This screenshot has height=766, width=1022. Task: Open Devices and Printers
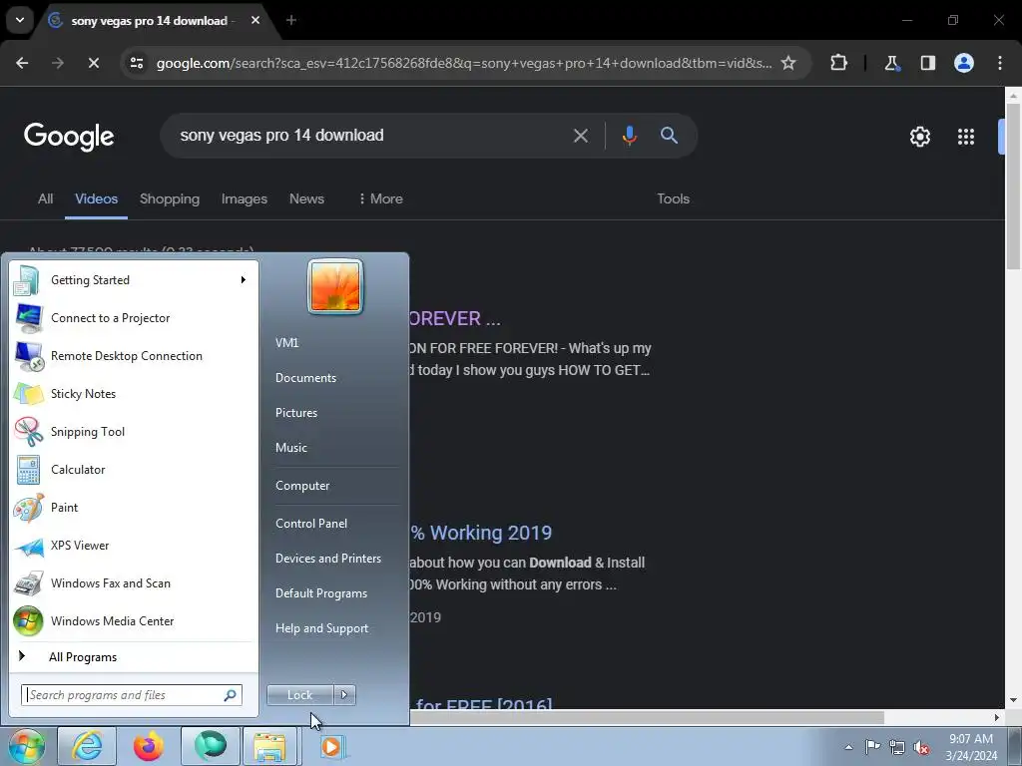click(327, 559)
